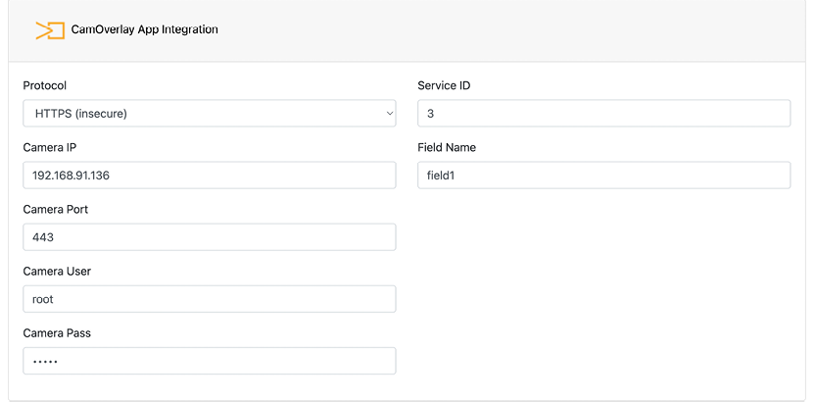This screenshot has height=402, width=816.
Task: Click the Service ID input box
Action: pos(603,113)
